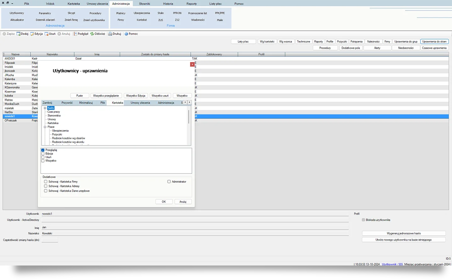
Task: Switch to Umowy zlecenia tab in dialog
Action: [x=140, y=103]
